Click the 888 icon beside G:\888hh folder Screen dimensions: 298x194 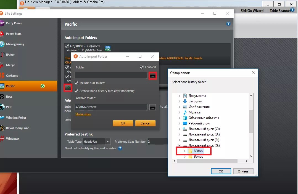pos(108,48)
